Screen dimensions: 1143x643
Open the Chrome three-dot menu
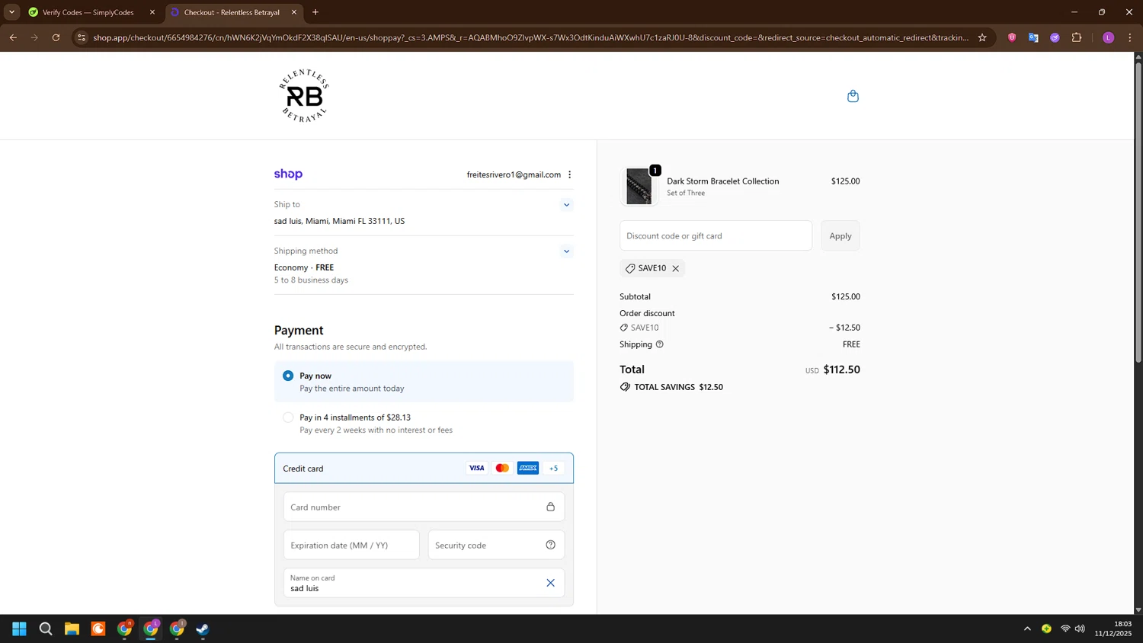[1130, 37]
